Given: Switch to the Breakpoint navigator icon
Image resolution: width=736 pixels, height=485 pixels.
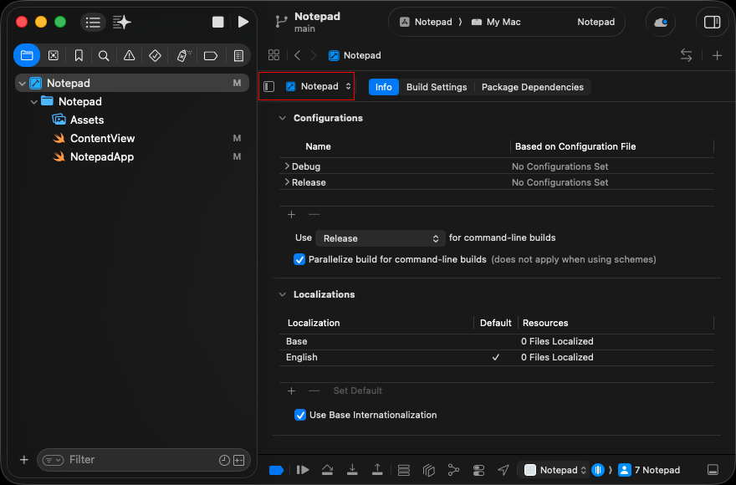Looking at the screenshot, I should coord(210,56).
